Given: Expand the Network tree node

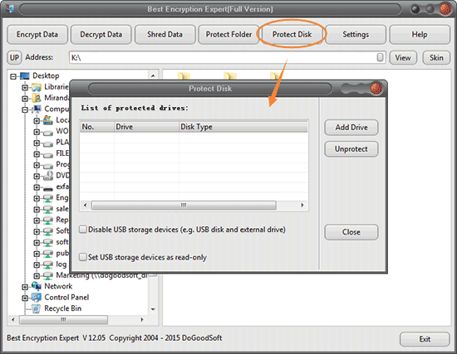Looking at the screenshot, I should 25,287.
